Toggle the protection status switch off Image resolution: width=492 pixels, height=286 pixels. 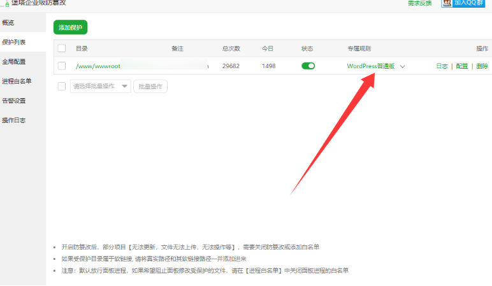[308, 66]
